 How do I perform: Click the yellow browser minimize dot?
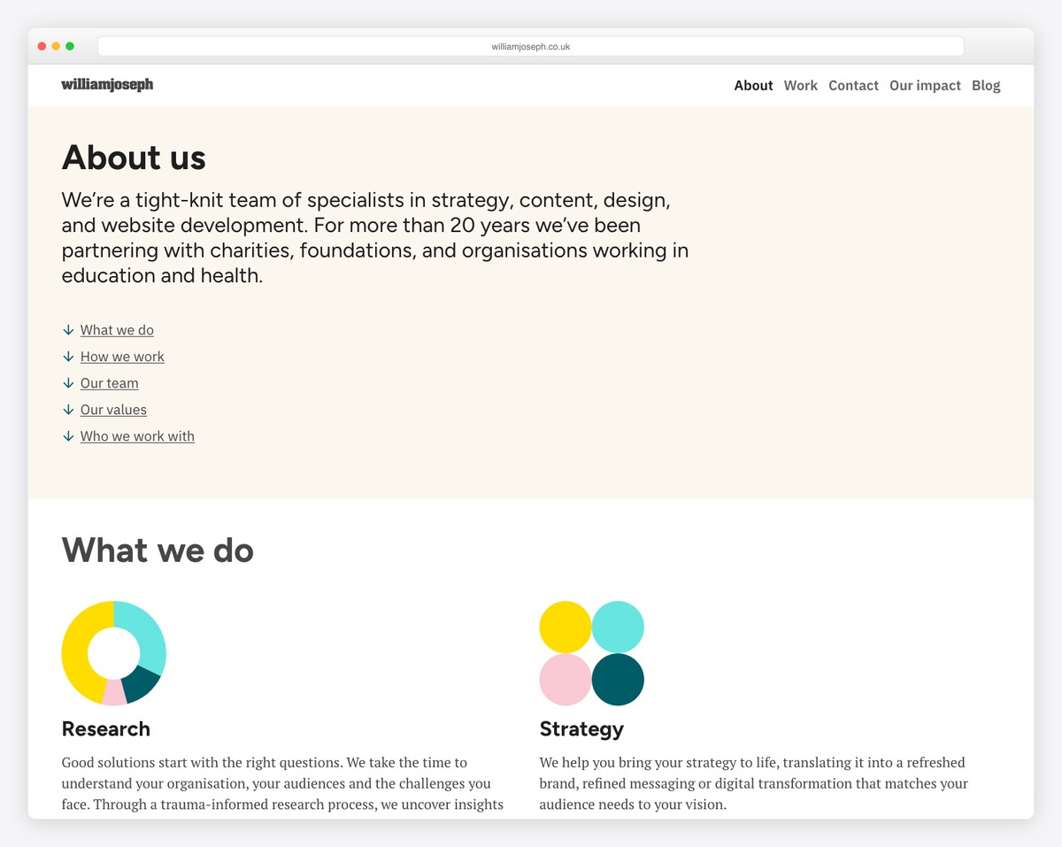click(56, 46)
